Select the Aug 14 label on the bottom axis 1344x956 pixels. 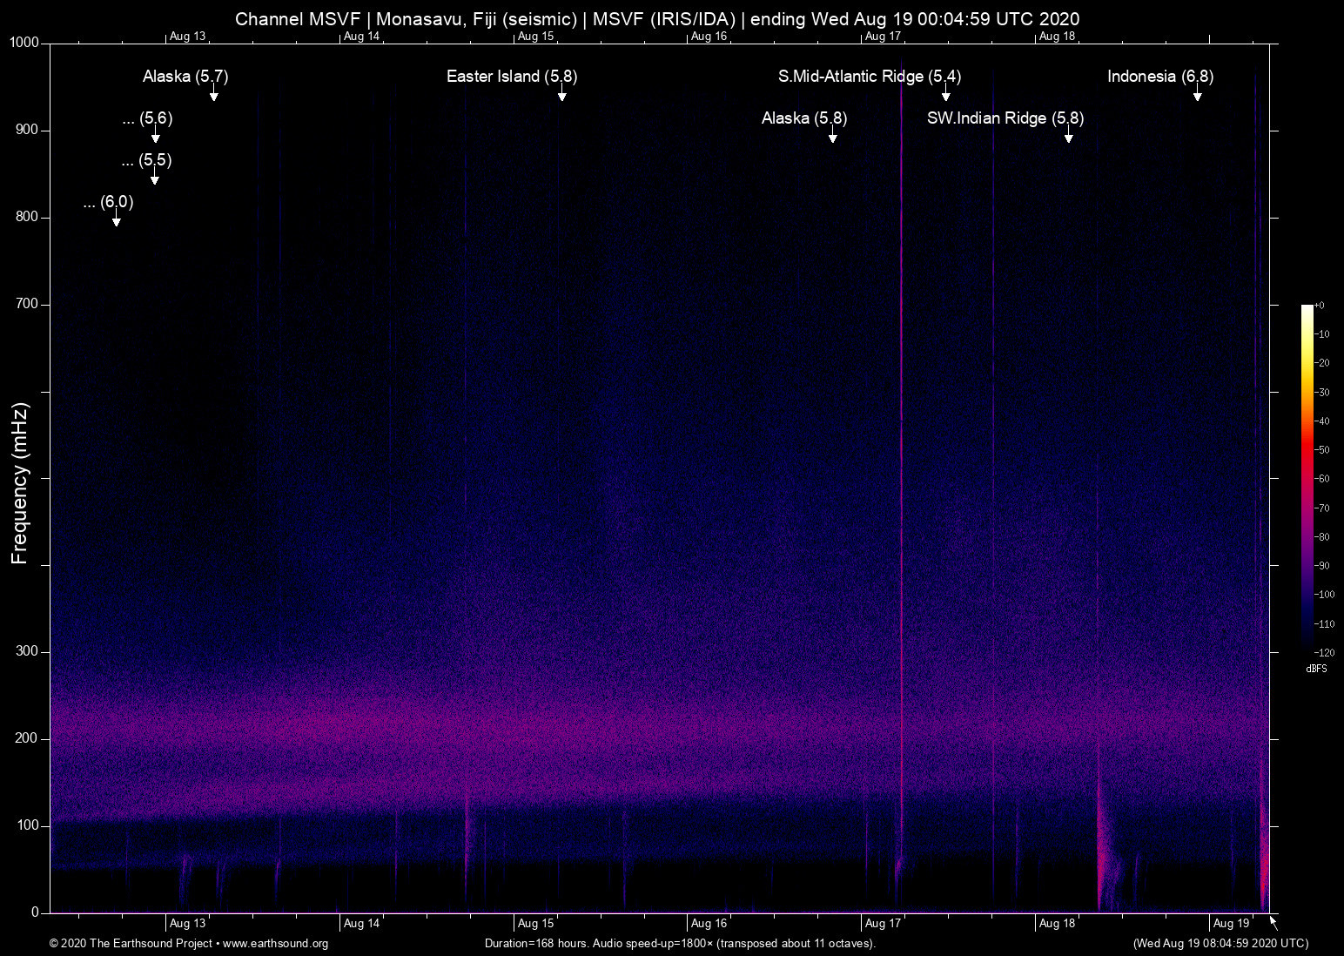click(x=361, y=924)
